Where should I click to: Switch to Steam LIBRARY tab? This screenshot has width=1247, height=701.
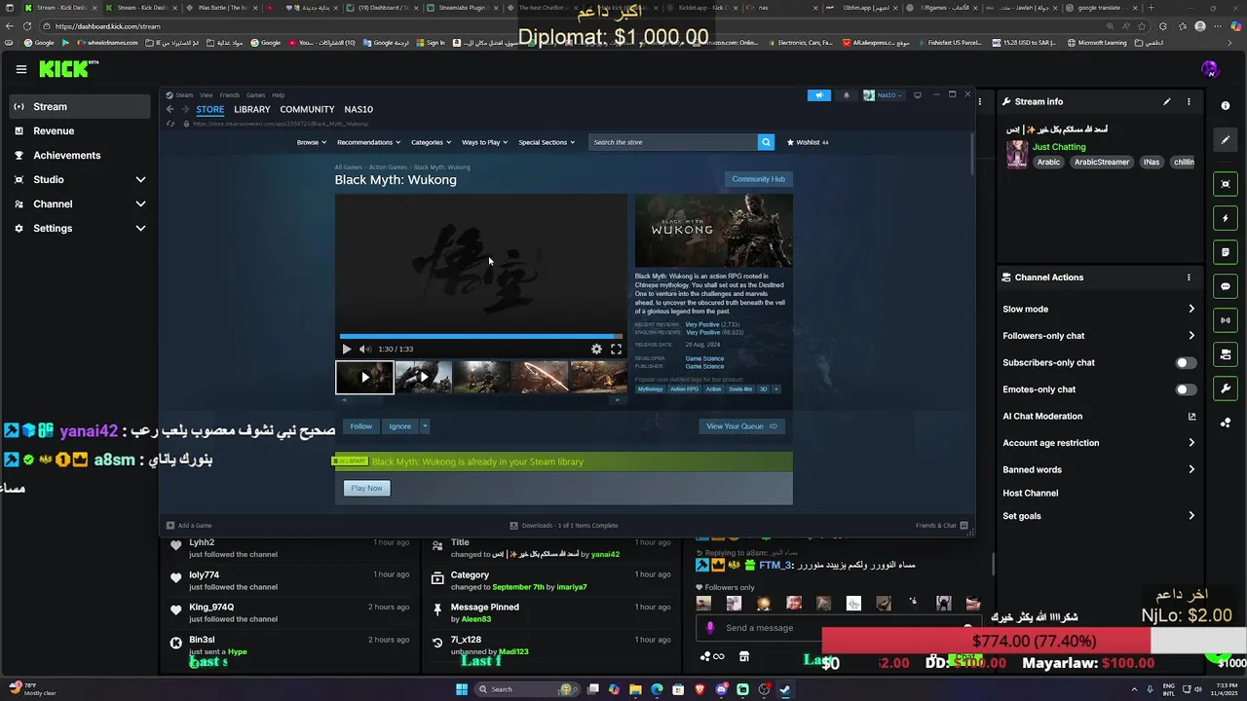251,109
